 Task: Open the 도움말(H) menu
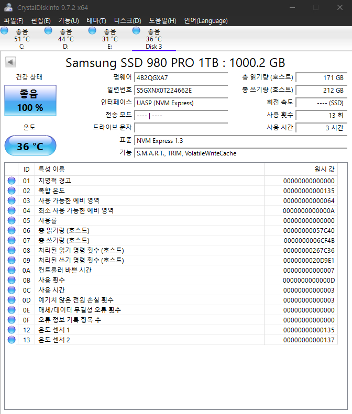click(x=162, y=20)
